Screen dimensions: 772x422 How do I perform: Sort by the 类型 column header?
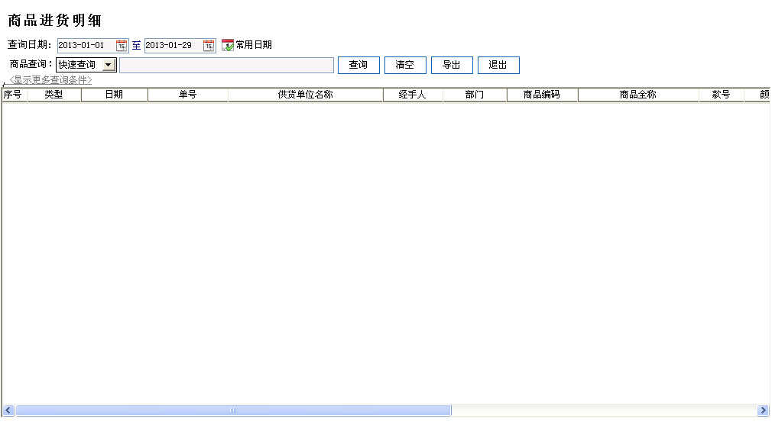pyautogui.click(x=54, y=95)
